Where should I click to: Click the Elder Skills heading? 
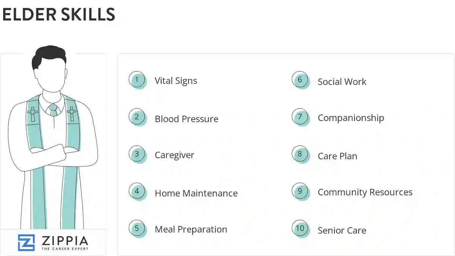(x=59, y=15)
